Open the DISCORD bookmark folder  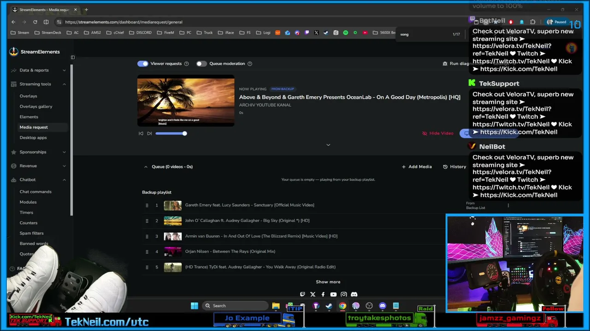pos(140,33)
